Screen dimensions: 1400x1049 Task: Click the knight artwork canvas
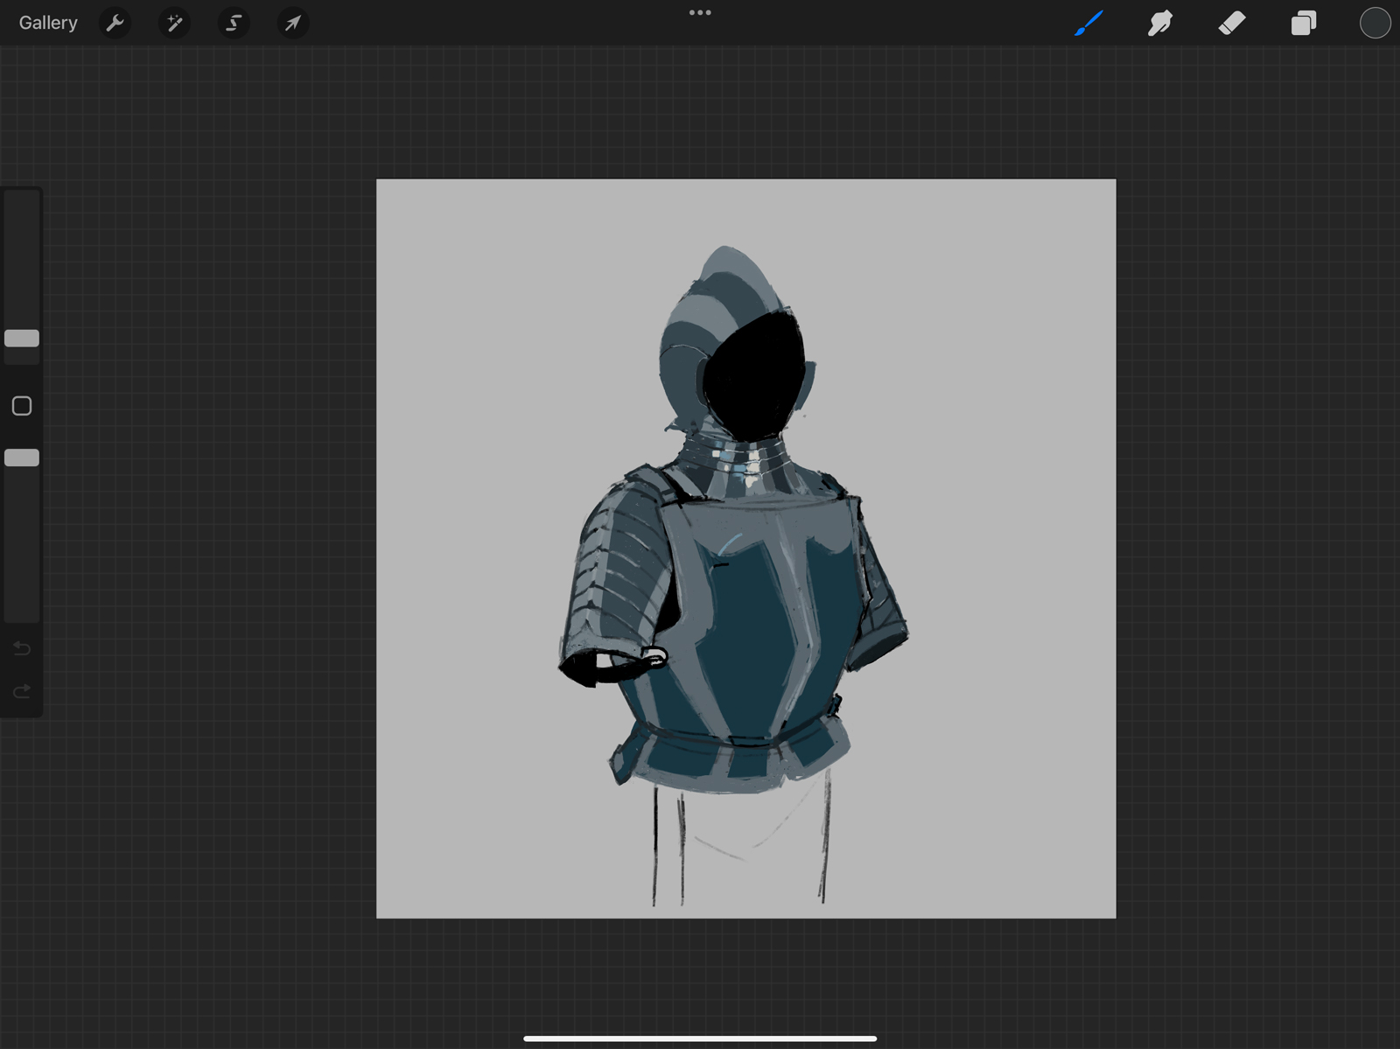pyautogui.click(x=746, y=549)
